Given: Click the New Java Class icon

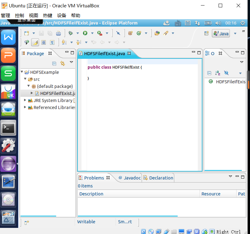Looking at the screenshot, I should point(139,33).
